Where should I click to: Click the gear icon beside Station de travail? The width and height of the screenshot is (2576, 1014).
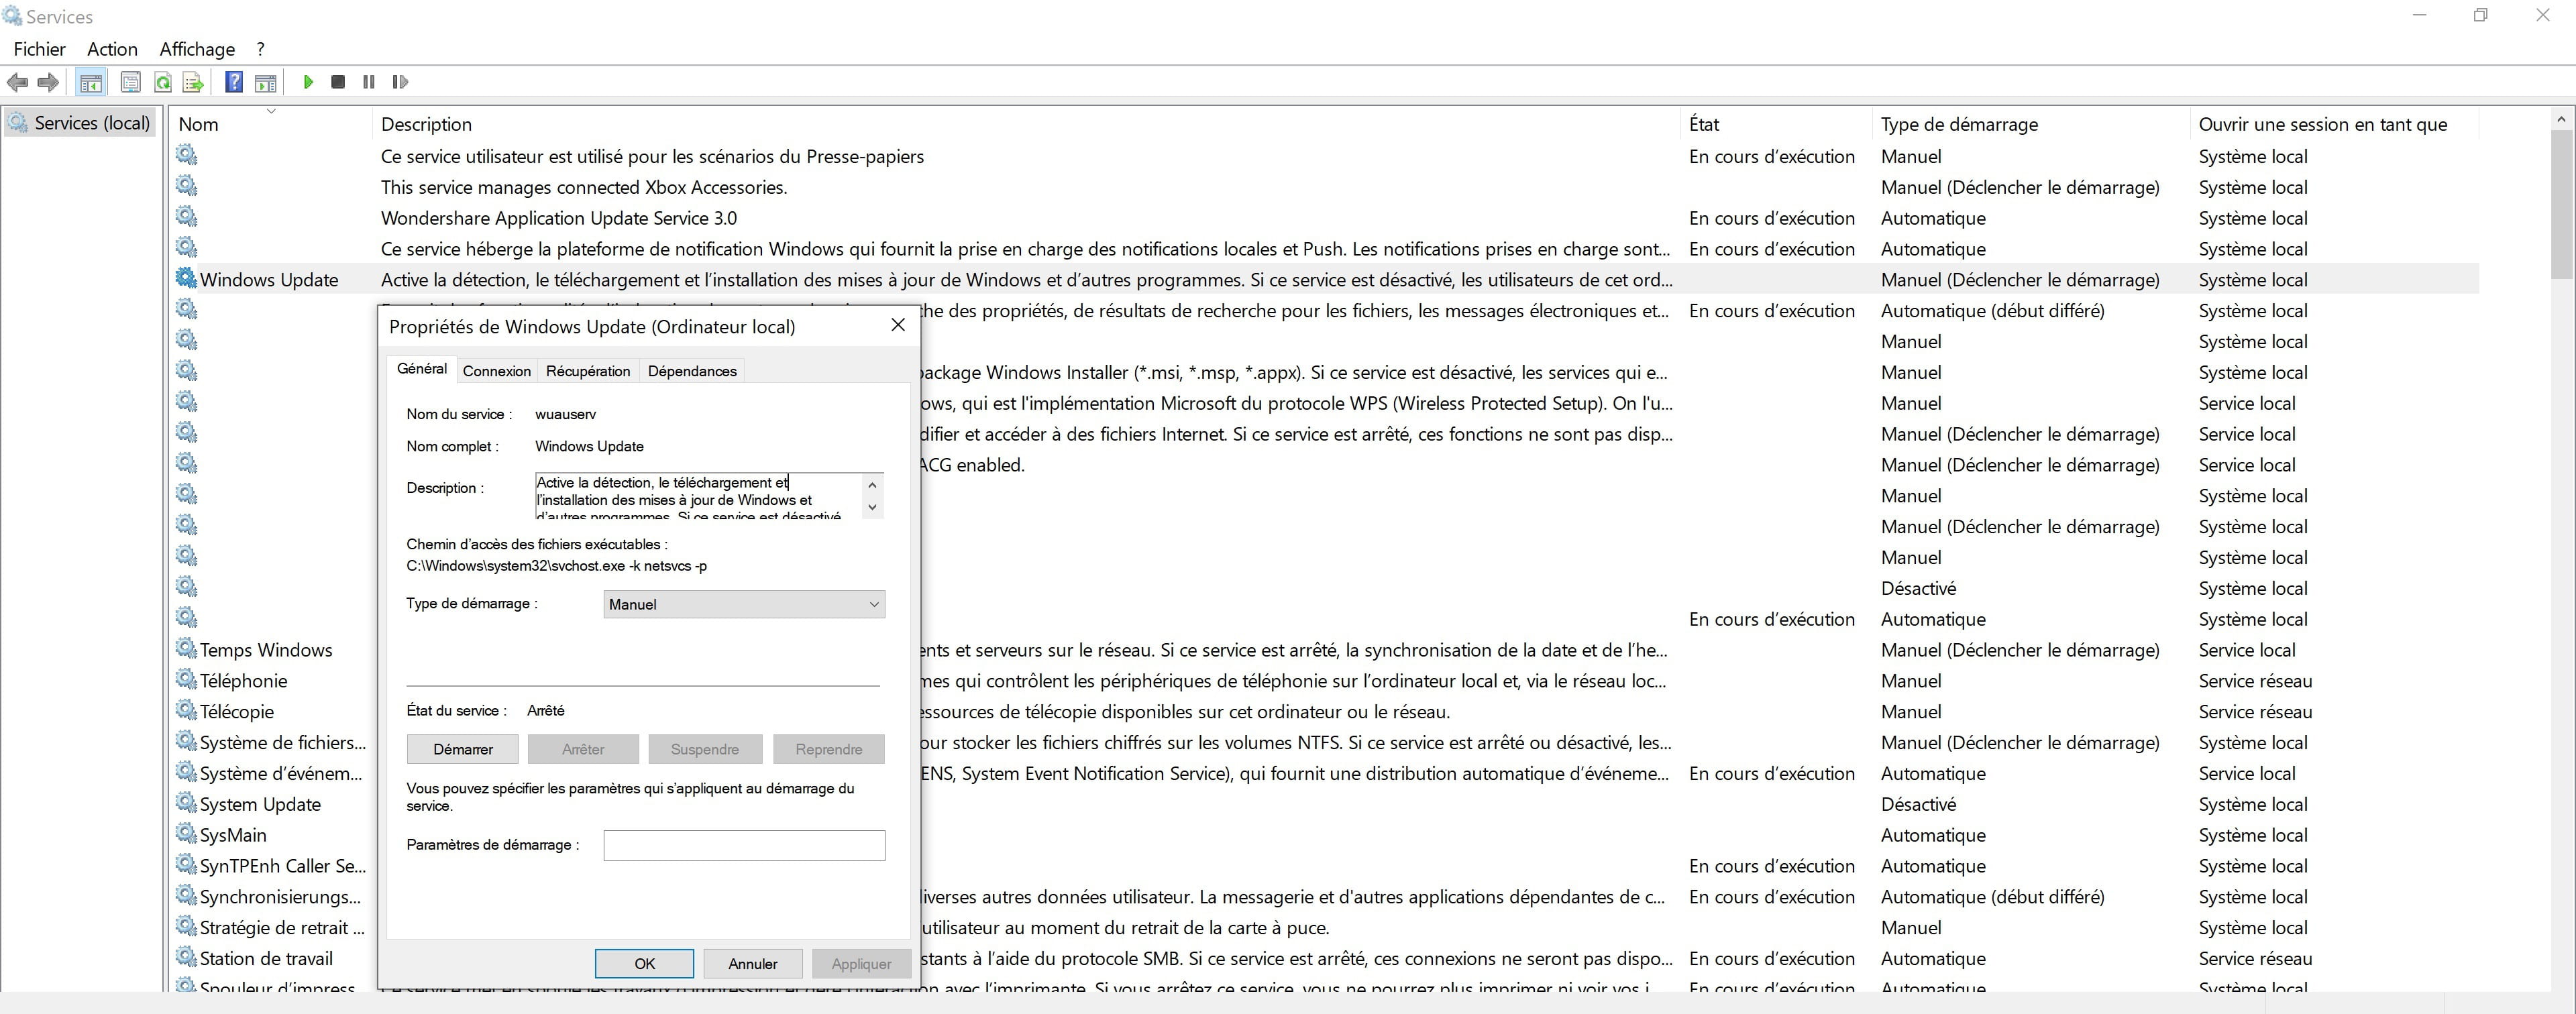click(x=186, y=957)
